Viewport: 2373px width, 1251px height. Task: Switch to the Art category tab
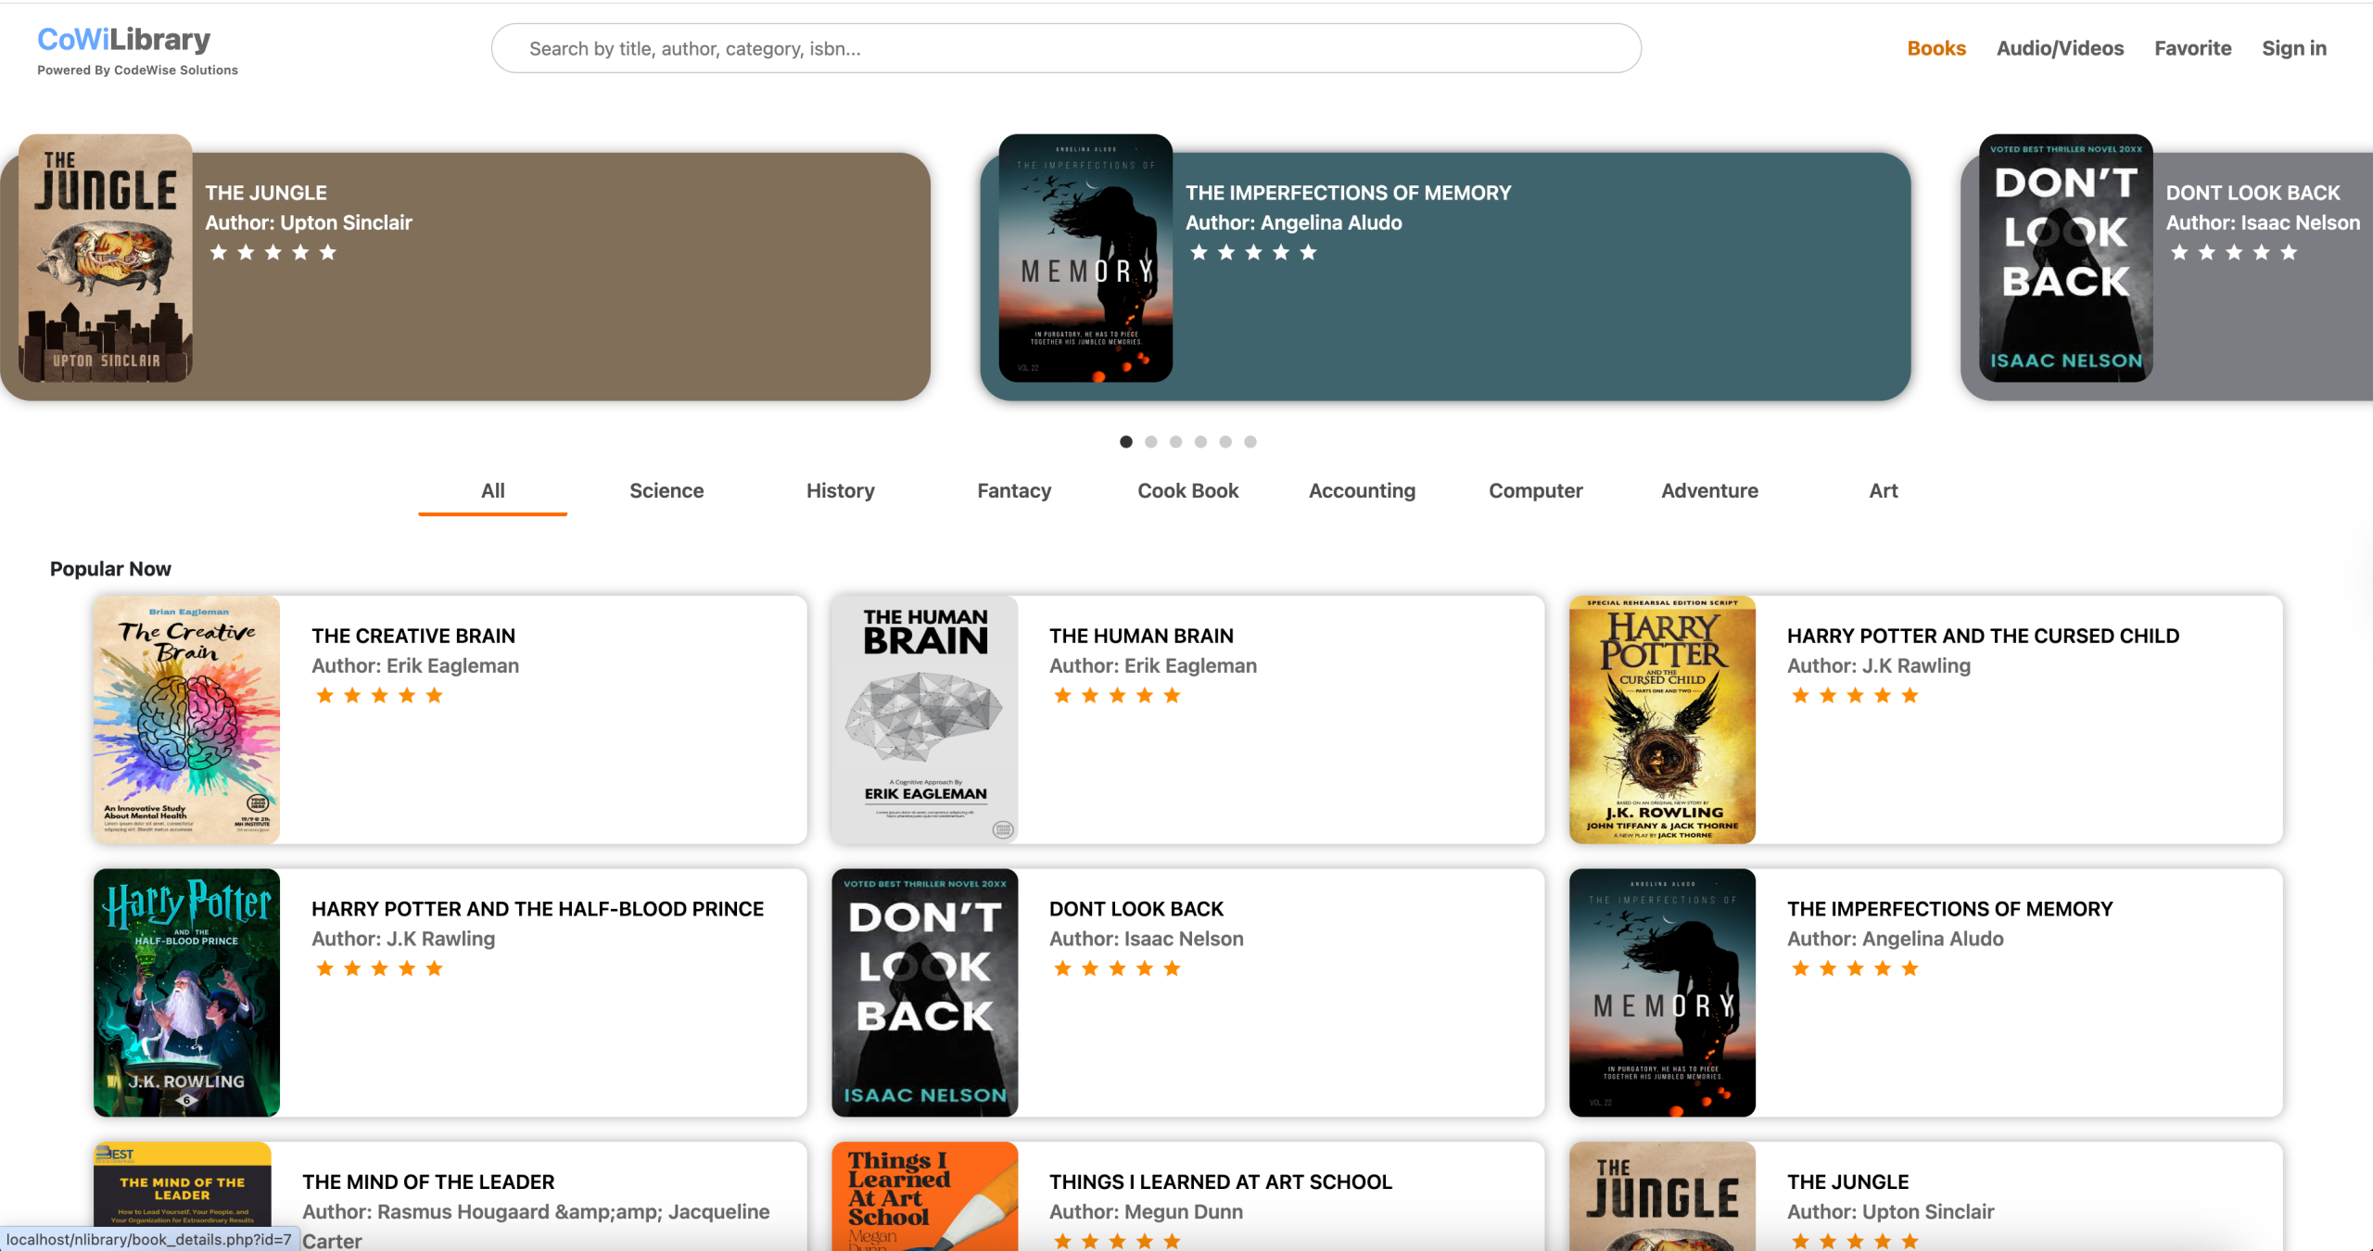1884,491
